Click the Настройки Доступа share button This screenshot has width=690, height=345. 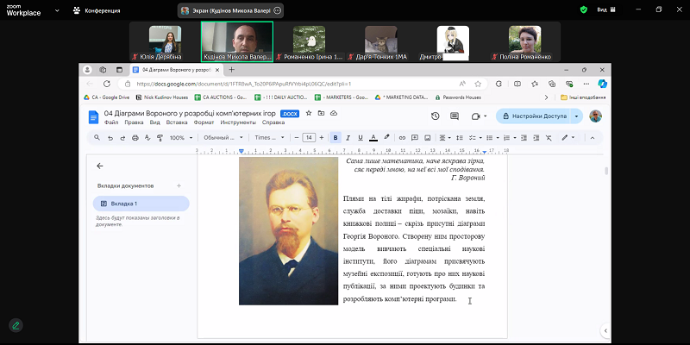[534, 116]
